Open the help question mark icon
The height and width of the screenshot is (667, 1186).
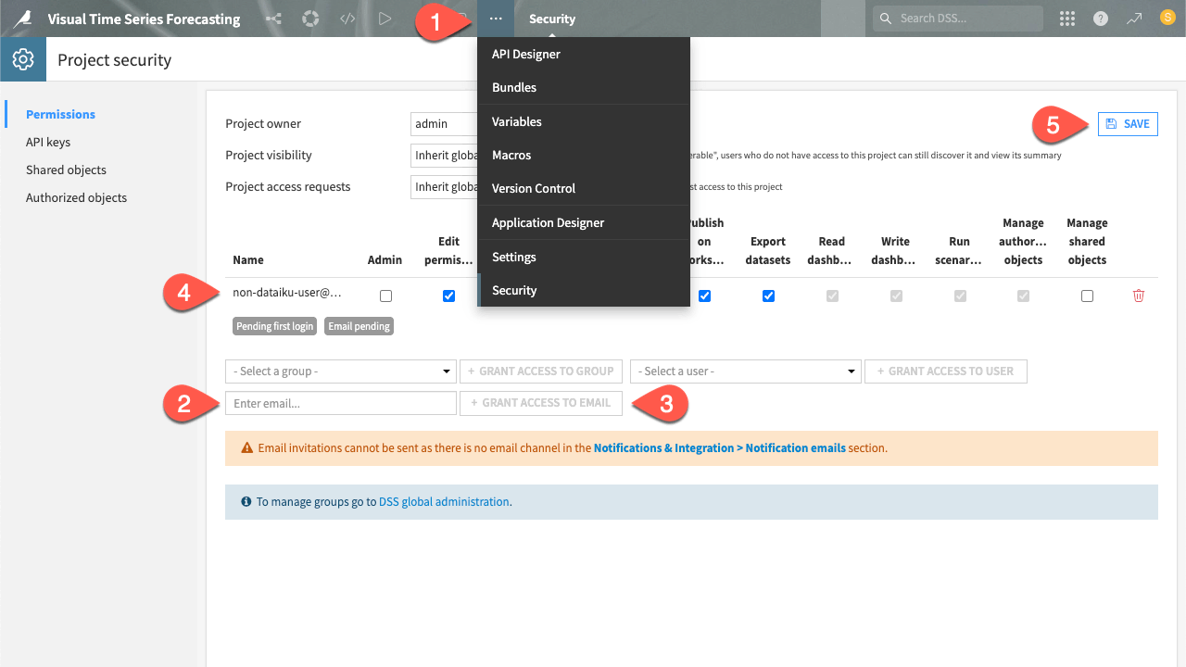tap(1100, 19)
